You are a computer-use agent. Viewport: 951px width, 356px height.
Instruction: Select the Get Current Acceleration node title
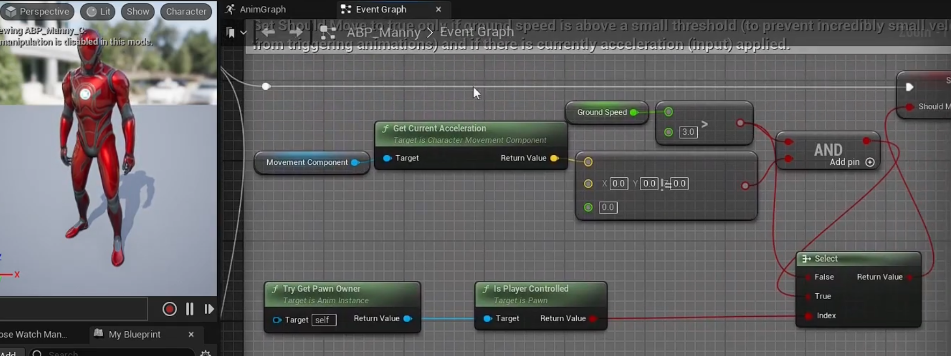pos(439,128)
